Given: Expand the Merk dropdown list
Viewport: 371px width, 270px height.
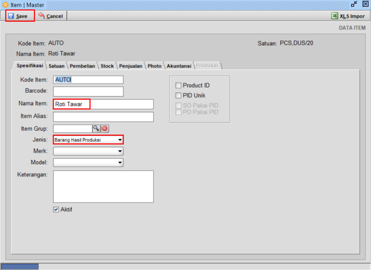Looking at the screenshot, I should click(120, 151).
